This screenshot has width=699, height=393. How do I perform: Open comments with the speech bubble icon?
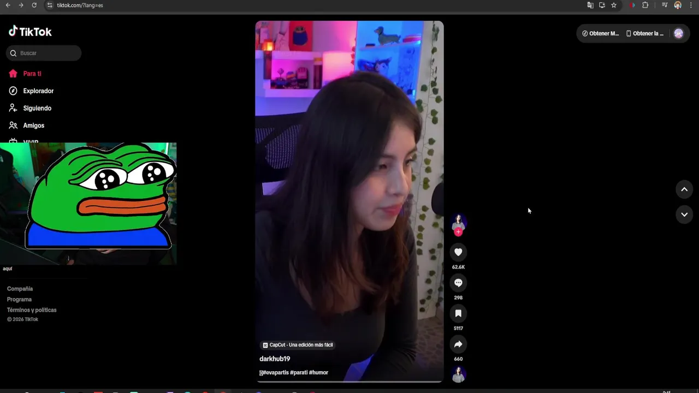tap(458, 283)
